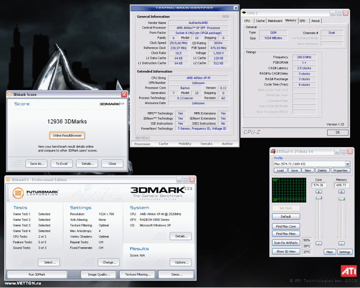Image resolution: width=360 pixels, height=288 pixels.
Task: Click Find Max Core in ATITool
Action: (286, 226)
